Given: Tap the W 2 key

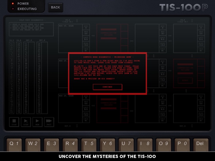Looking at the screenshot, I should click(x=33, y=145).
